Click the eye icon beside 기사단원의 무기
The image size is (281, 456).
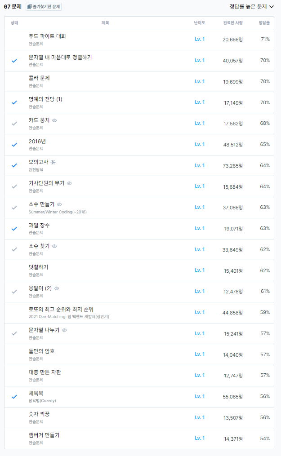pyautogui.click(x=69, y=183)
